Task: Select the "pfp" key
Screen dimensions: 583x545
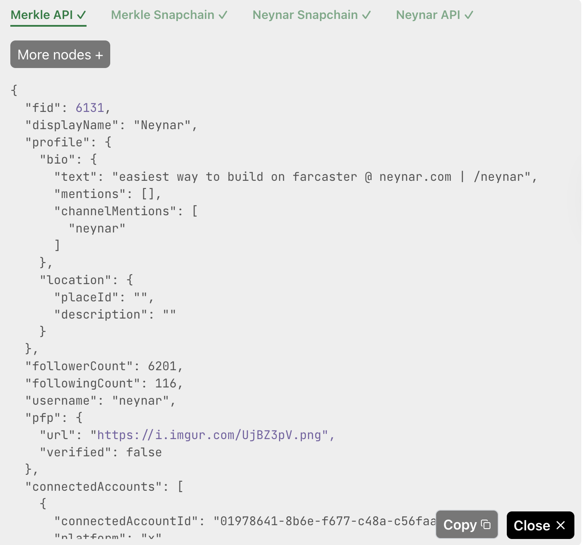Action: coord(43,418)
